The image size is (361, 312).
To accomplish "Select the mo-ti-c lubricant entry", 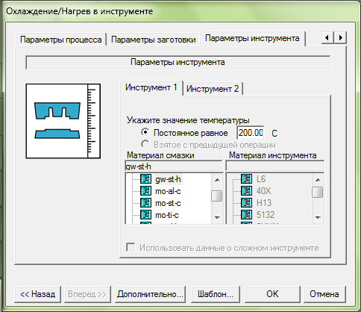I will coord(167,215).
